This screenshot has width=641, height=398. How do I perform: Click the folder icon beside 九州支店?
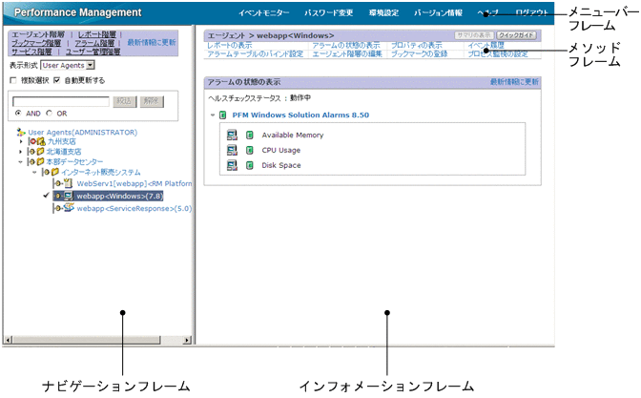[41, 141]
